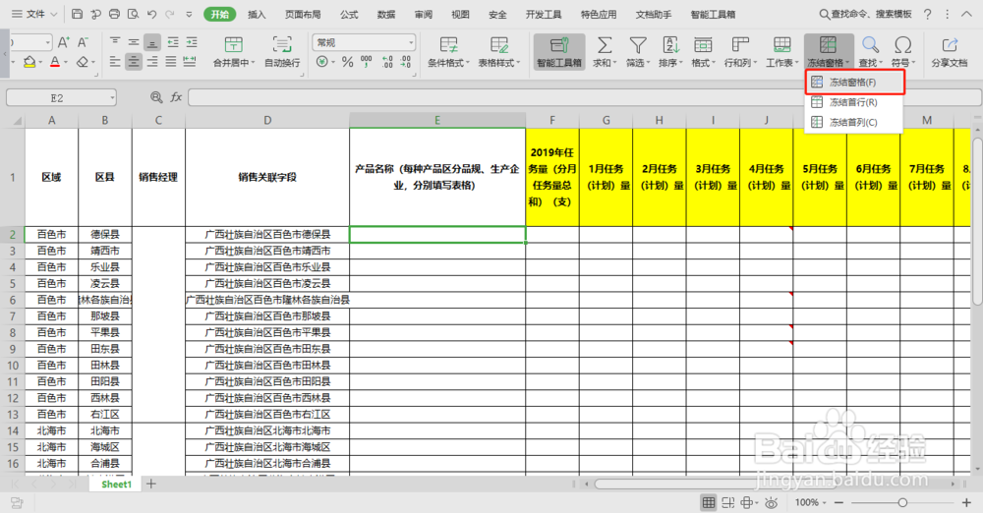
Task: Open Print Preview icon
Action: tap(133, 14)
